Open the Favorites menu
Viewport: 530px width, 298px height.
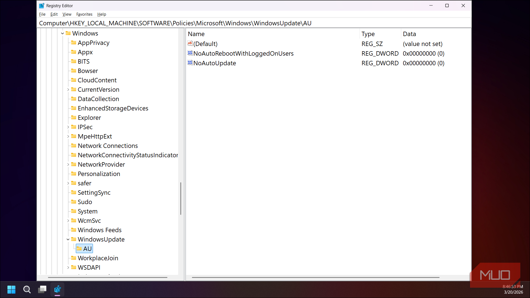(x=84, y=14)
